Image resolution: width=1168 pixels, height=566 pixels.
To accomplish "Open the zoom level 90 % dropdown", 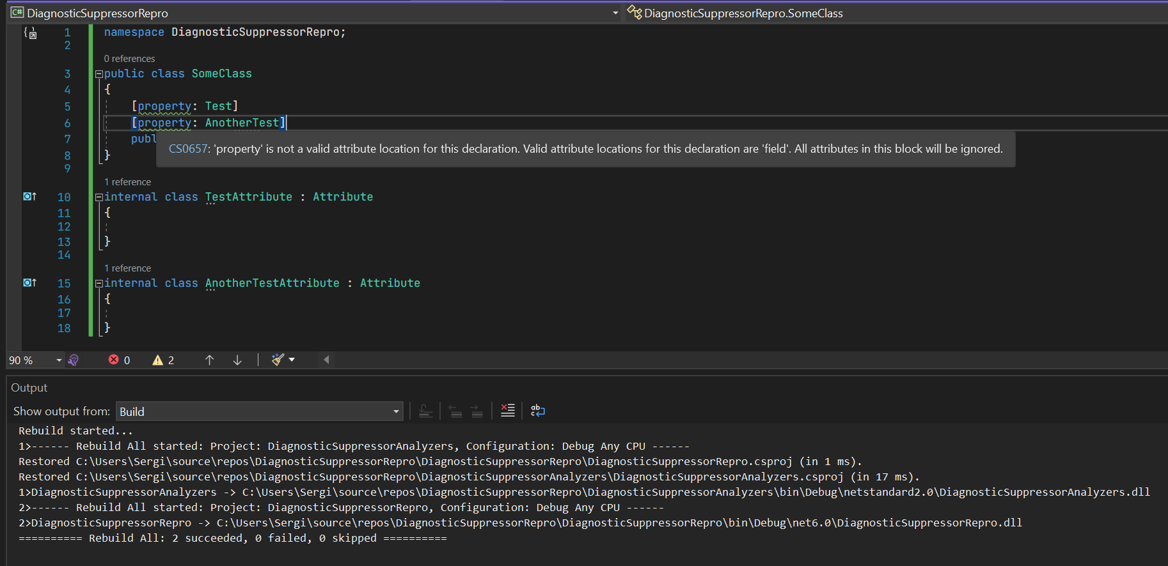I will pos(59,360).
